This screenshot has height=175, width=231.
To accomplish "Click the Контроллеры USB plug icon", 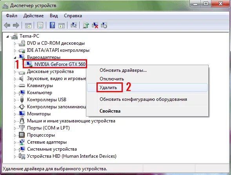I will 22,100.
